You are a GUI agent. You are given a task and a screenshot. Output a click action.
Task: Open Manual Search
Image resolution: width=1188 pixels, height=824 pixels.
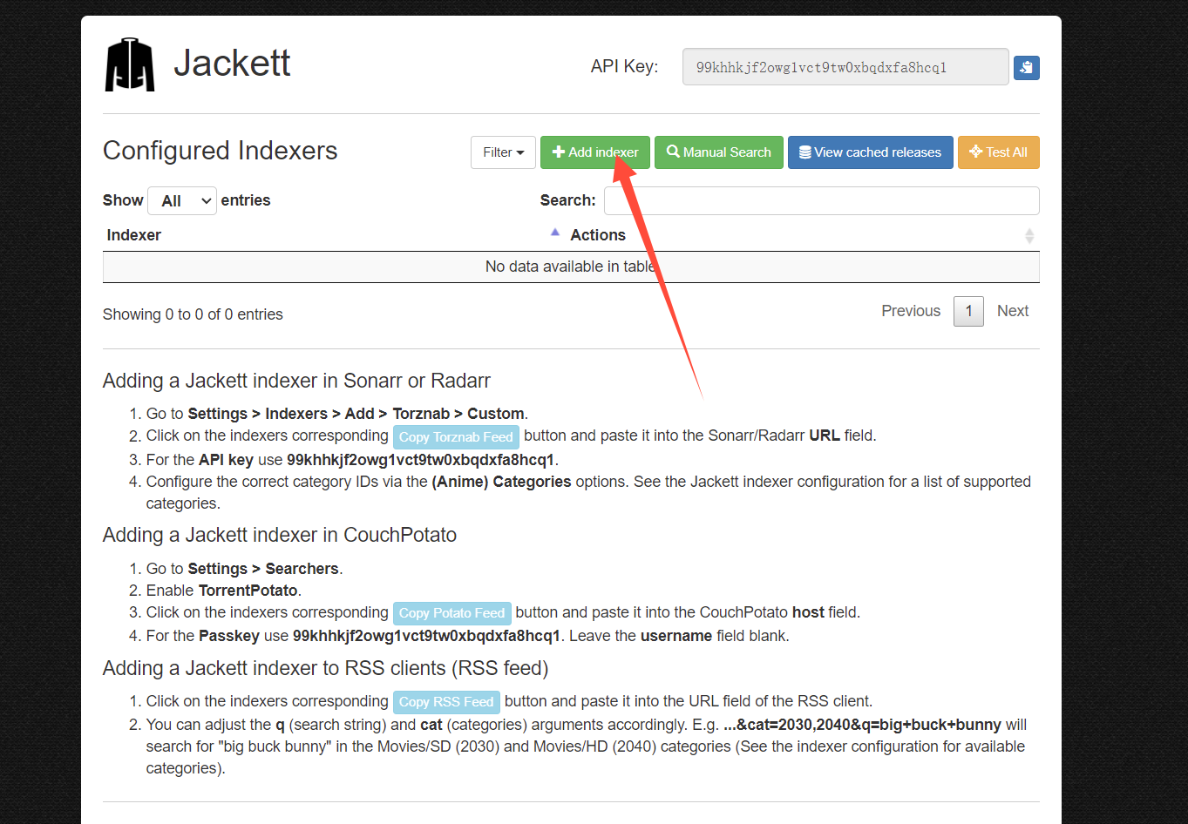[719, 152]
